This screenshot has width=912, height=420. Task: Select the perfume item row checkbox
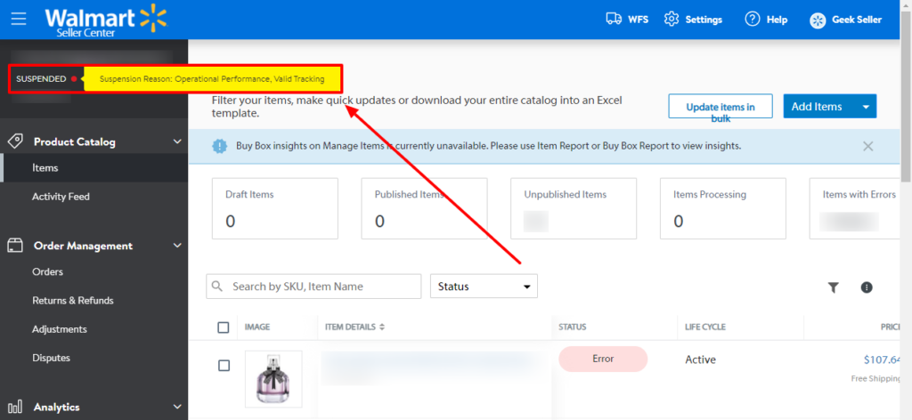coord(224,366)
